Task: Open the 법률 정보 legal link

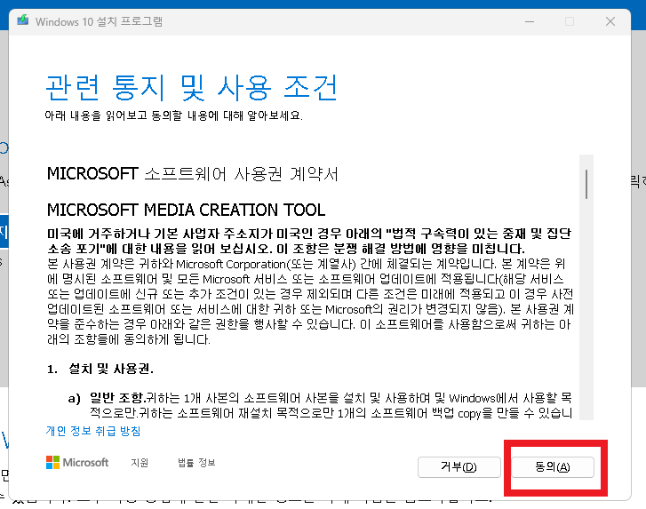Action: (196, 463)
